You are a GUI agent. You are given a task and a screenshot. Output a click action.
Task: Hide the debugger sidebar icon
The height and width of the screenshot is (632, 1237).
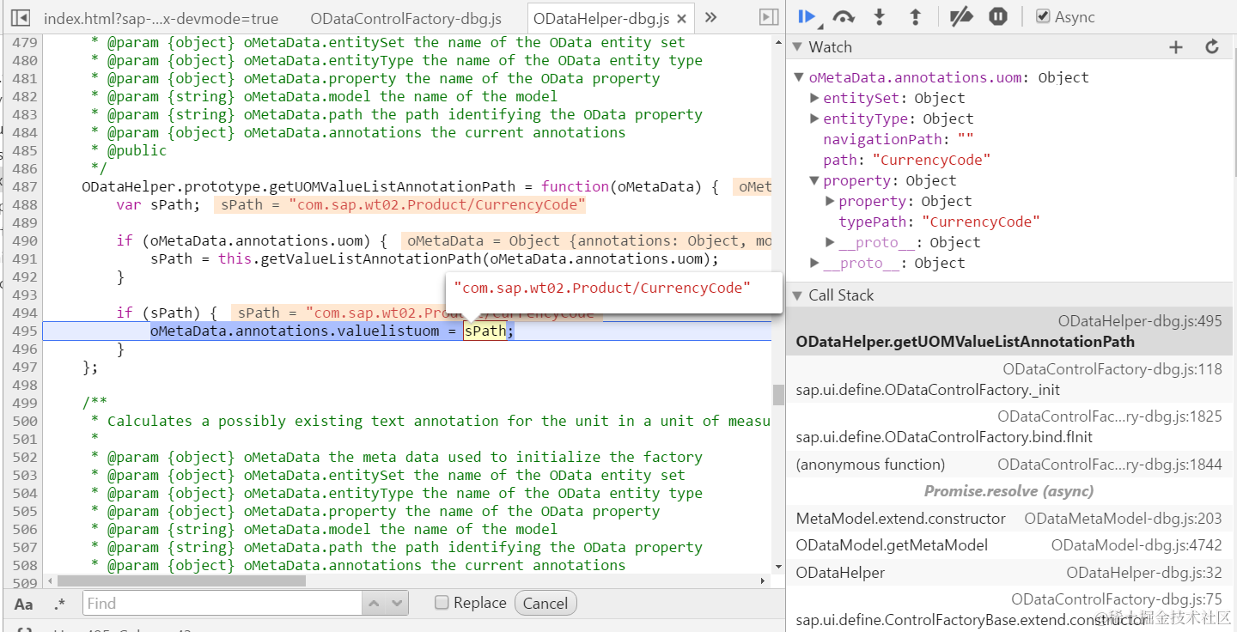(769, 17)
